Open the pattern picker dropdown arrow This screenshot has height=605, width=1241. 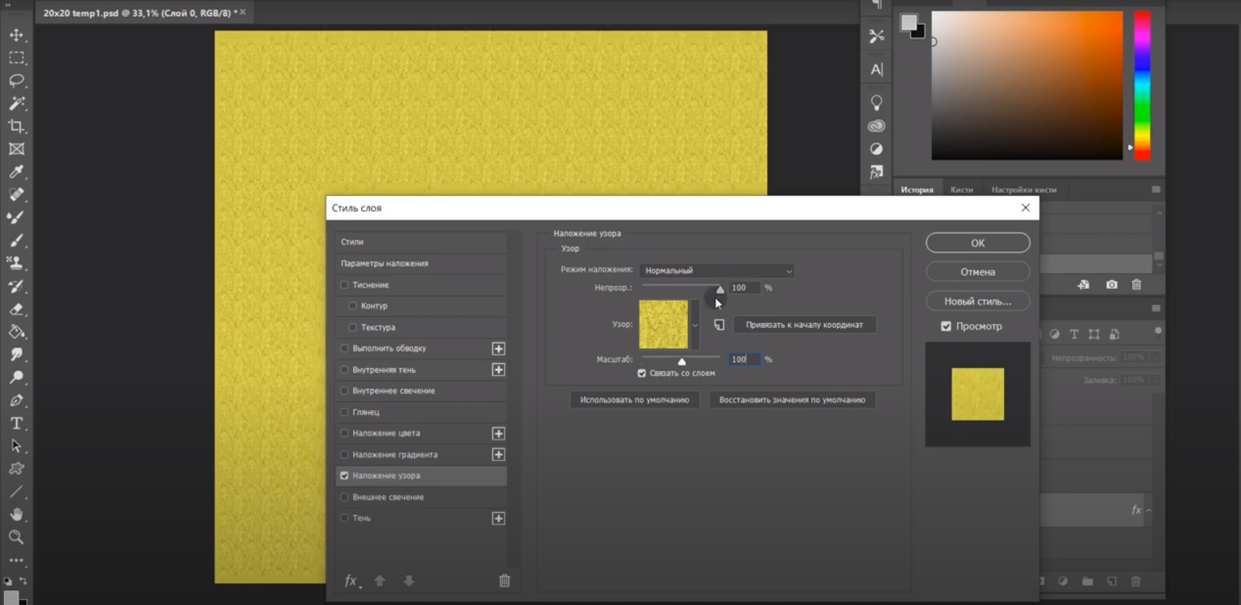695,324
